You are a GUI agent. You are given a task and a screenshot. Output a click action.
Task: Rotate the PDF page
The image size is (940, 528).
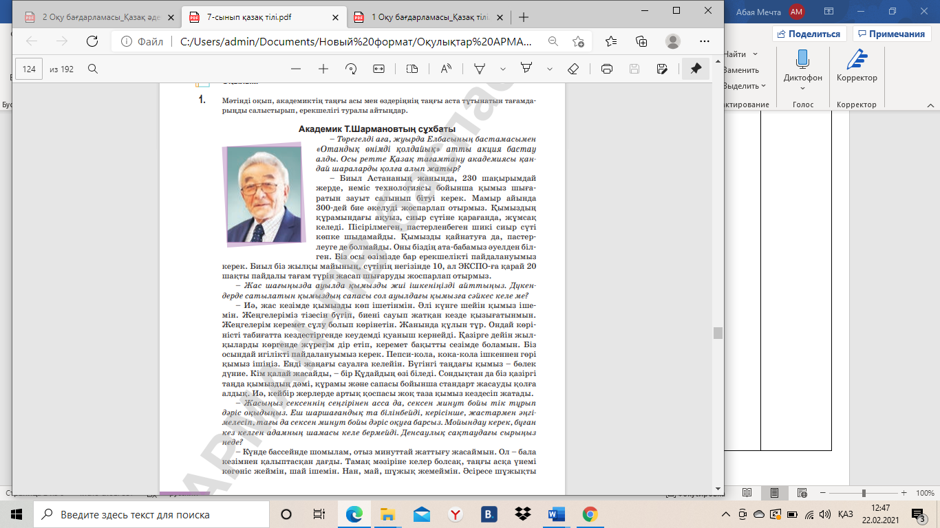tap(351, 69)
